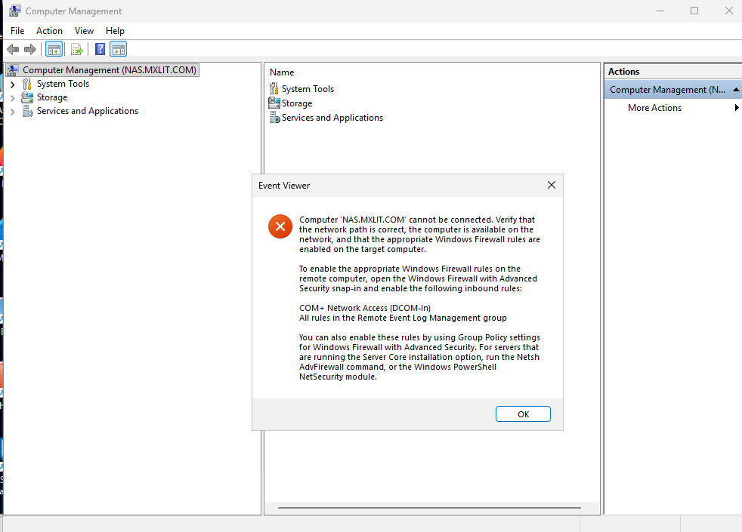The height and width of the screenshot is (532, 742).
Task: Click Services and Applications icon in Name list
Action: [274, 118]
